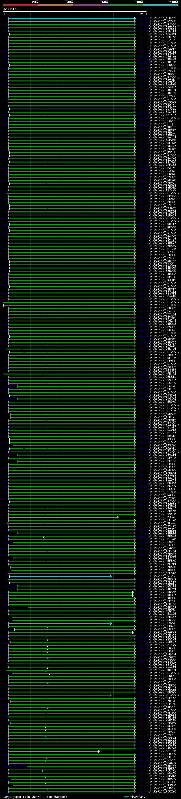Select label UniRef100_C1BLC4
181x799 pixels.
pos(162,90)
